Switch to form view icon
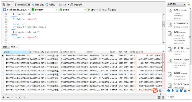Image resolution: width=192 pixels, height=102 pixels. click(163, 98)
